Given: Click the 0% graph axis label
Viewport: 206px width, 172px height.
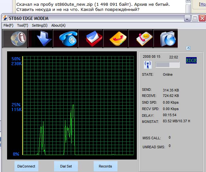Looking at the screenshot, I should (16, 154).
